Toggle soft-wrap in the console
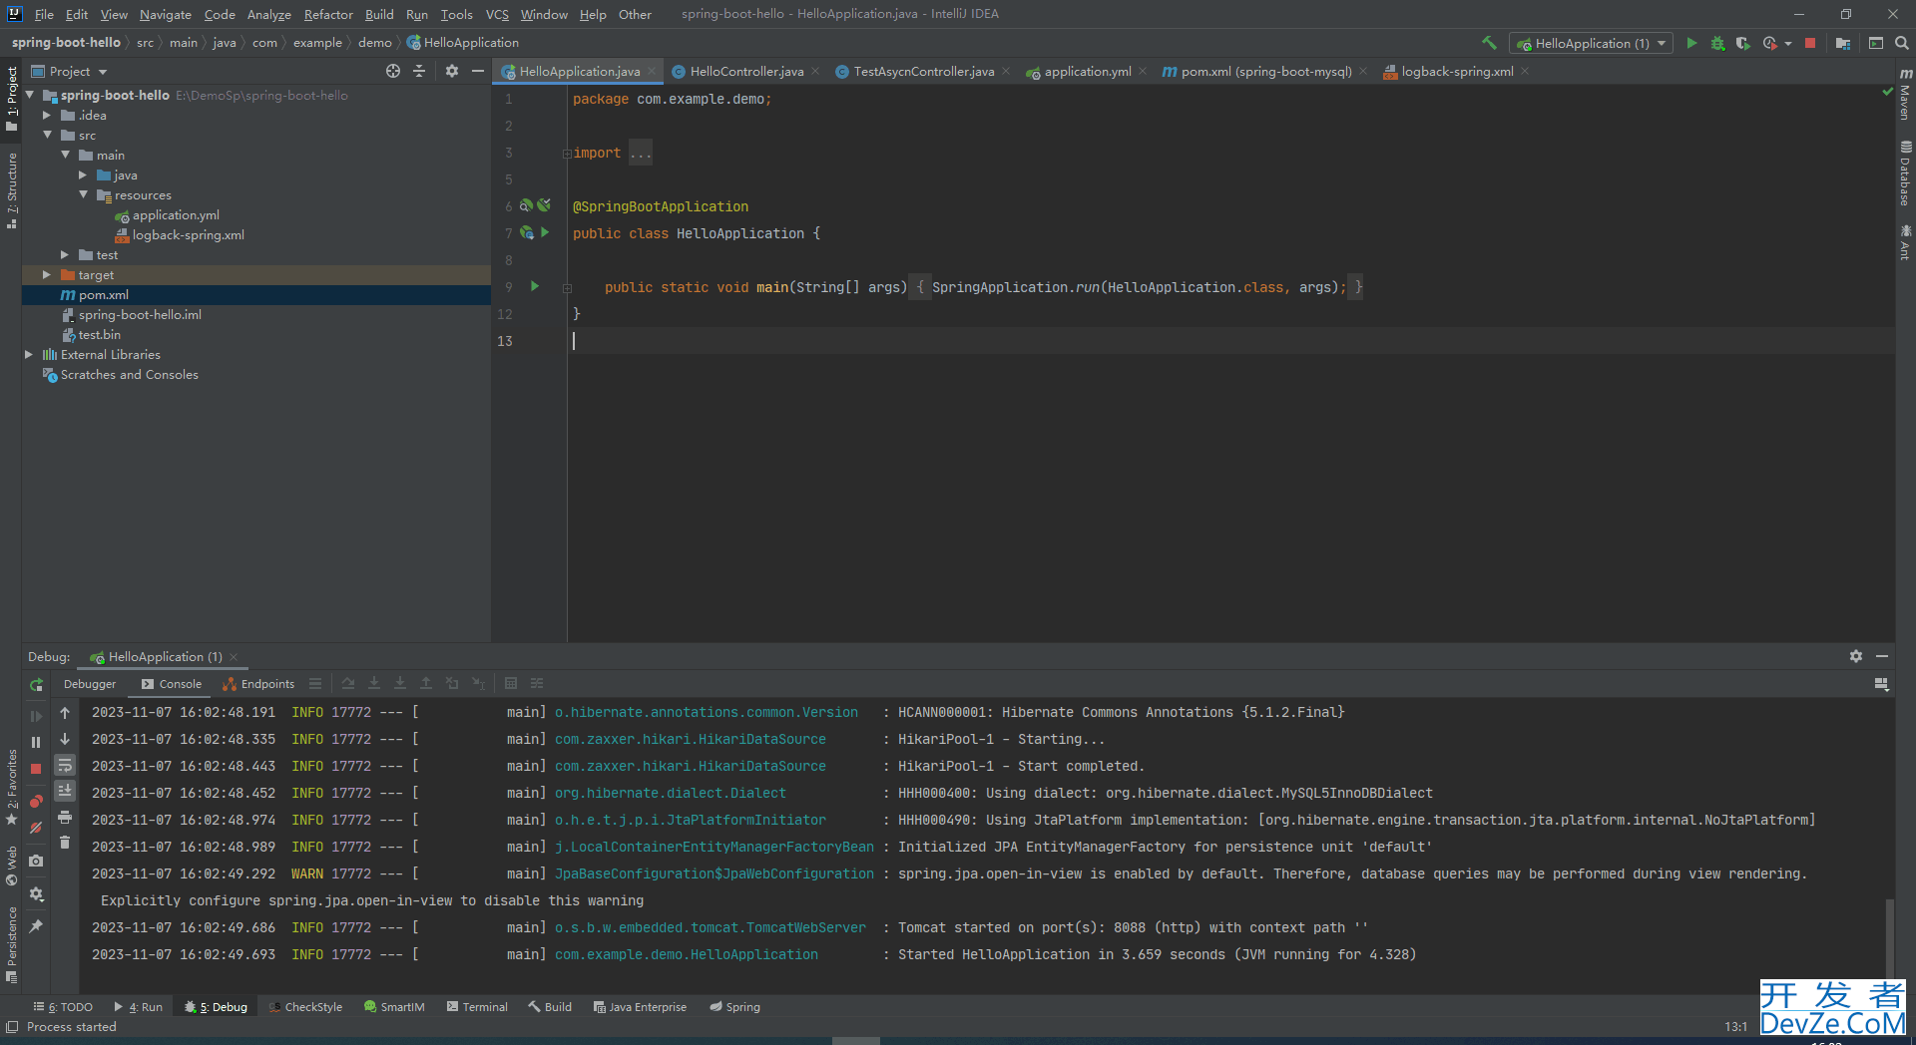This screenshot has height=1045, width=1916. click(x=65, y=765)
